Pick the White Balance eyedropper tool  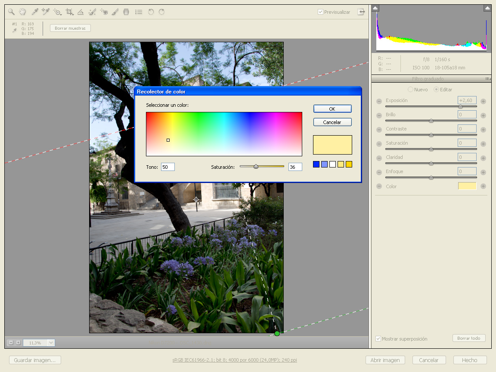coord(35,12)
